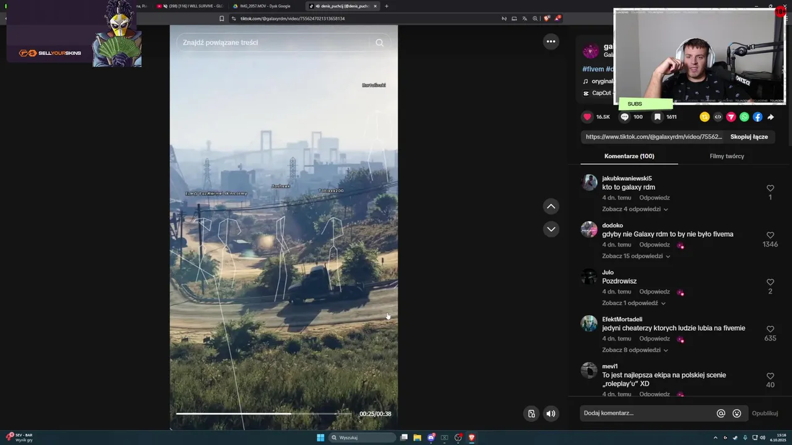This screenshot has width=792, height=445.
Task: Click the search magnifier in video search bar
Action: coord(379,43)
